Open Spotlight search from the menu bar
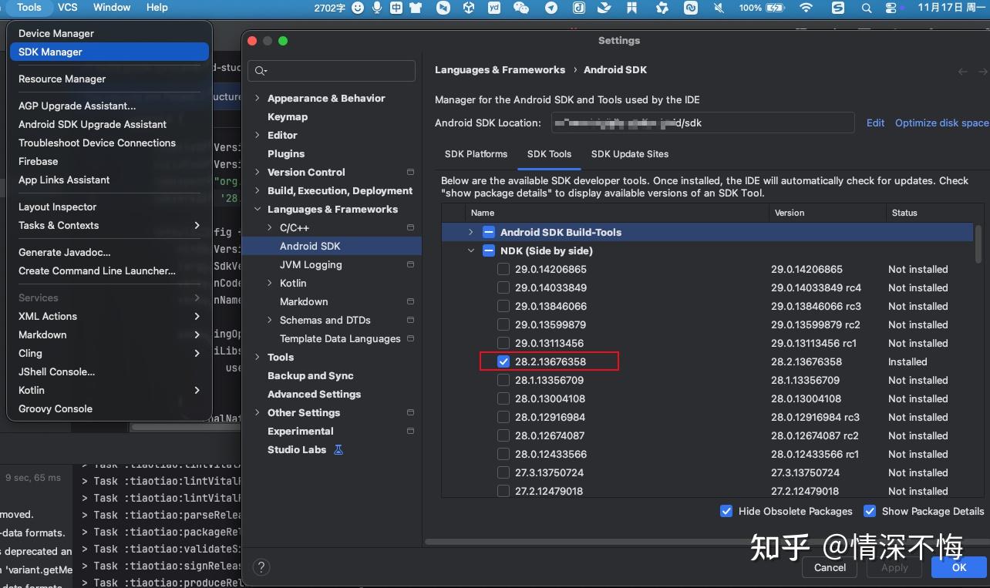Image resolution: width=990 pixels, height=588 pixels. [x=866, y=8]
